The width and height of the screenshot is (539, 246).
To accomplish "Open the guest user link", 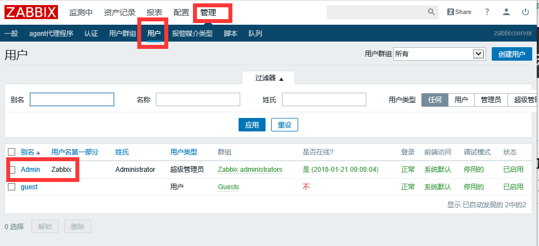I will click(x=29, y=187).
